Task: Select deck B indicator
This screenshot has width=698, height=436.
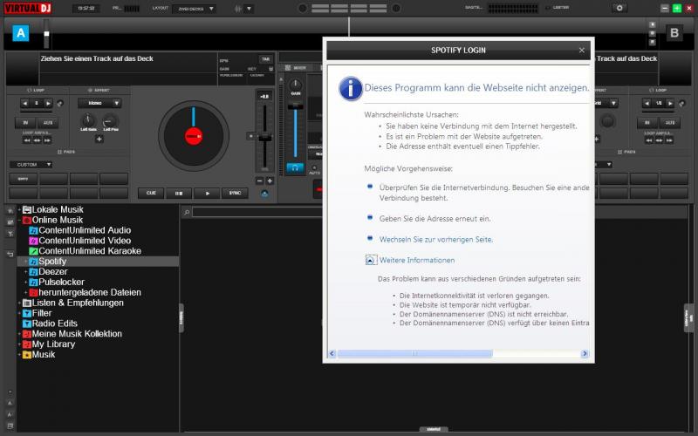Action: pyautogui.click(x=674, y=33)
